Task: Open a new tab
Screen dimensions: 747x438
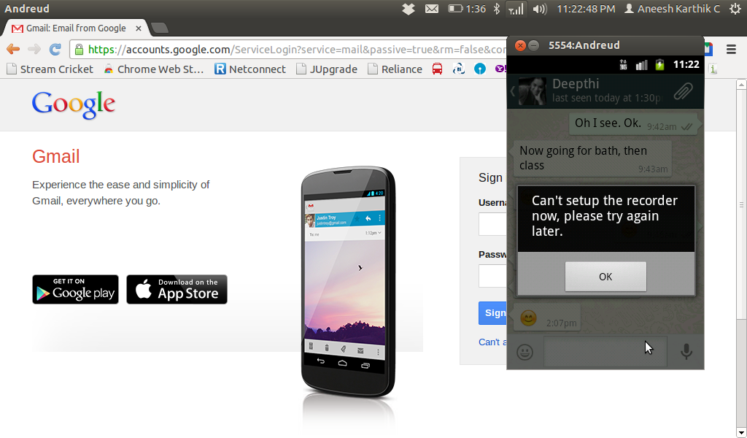Action: [x=160, y=28]
